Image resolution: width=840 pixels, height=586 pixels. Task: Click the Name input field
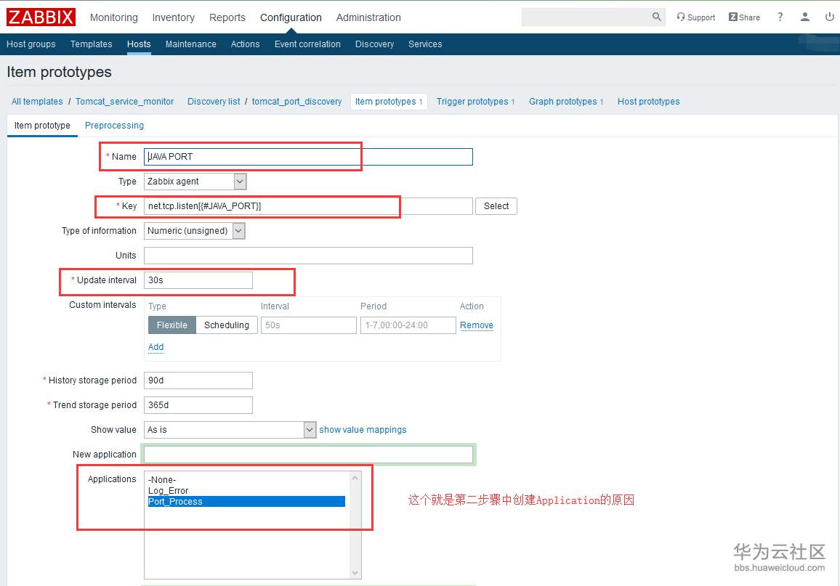coord(308,157)
